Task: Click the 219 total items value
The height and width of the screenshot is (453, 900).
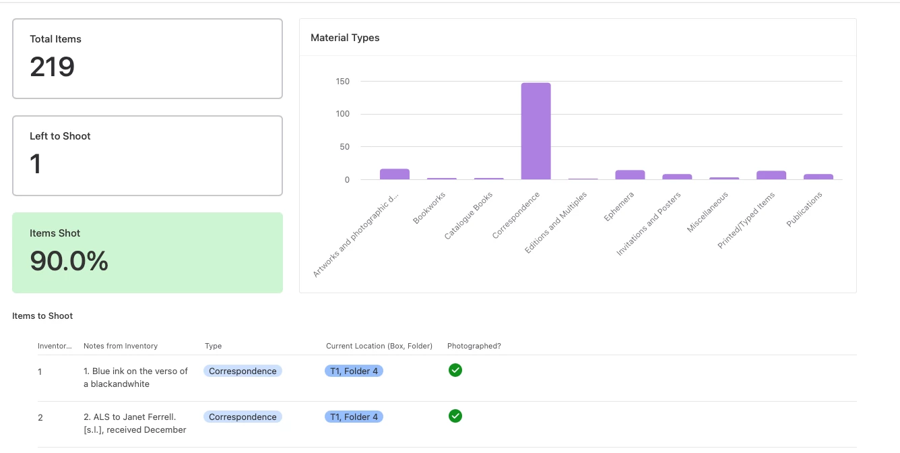Action: [53, 67]
